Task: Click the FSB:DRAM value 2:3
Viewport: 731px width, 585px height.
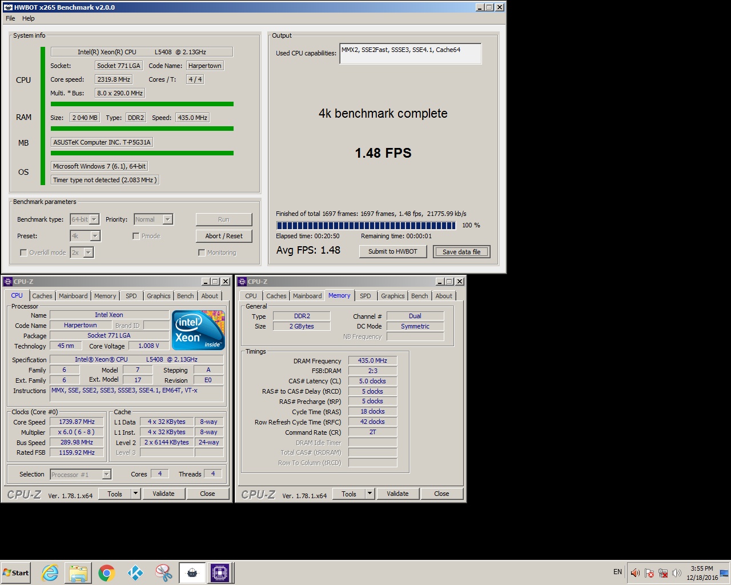Action: [x=372, y=371]
